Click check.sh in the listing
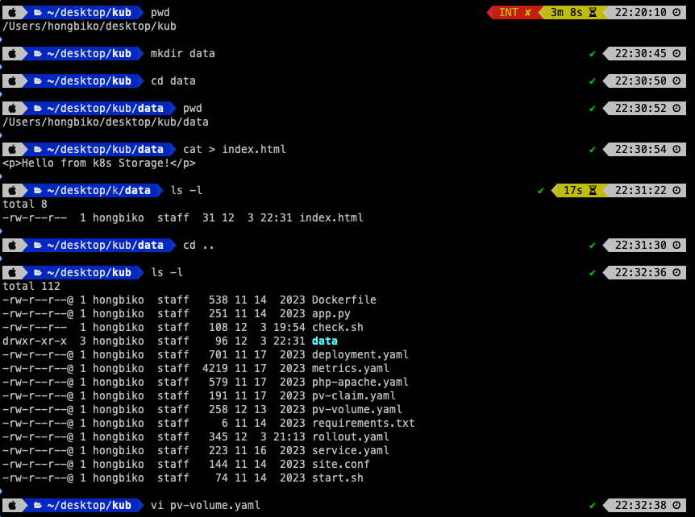695x517 pixels. pyautogui.click(x=337, y=328)
